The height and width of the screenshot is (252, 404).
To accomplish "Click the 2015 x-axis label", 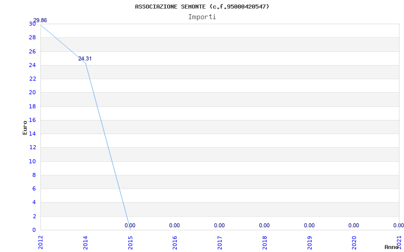I will 130,242.
